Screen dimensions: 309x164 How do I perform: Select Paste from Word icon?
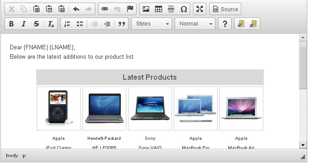[x=62, y=9]
